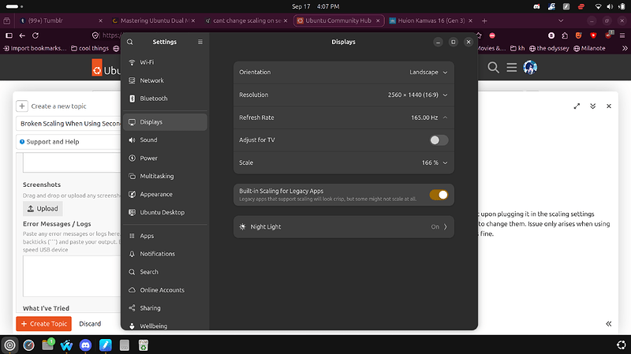This screenshot has width=631, height=354.
Task: Upload a screenshot file
Action: pyautogui.click(x=43, y=209)
